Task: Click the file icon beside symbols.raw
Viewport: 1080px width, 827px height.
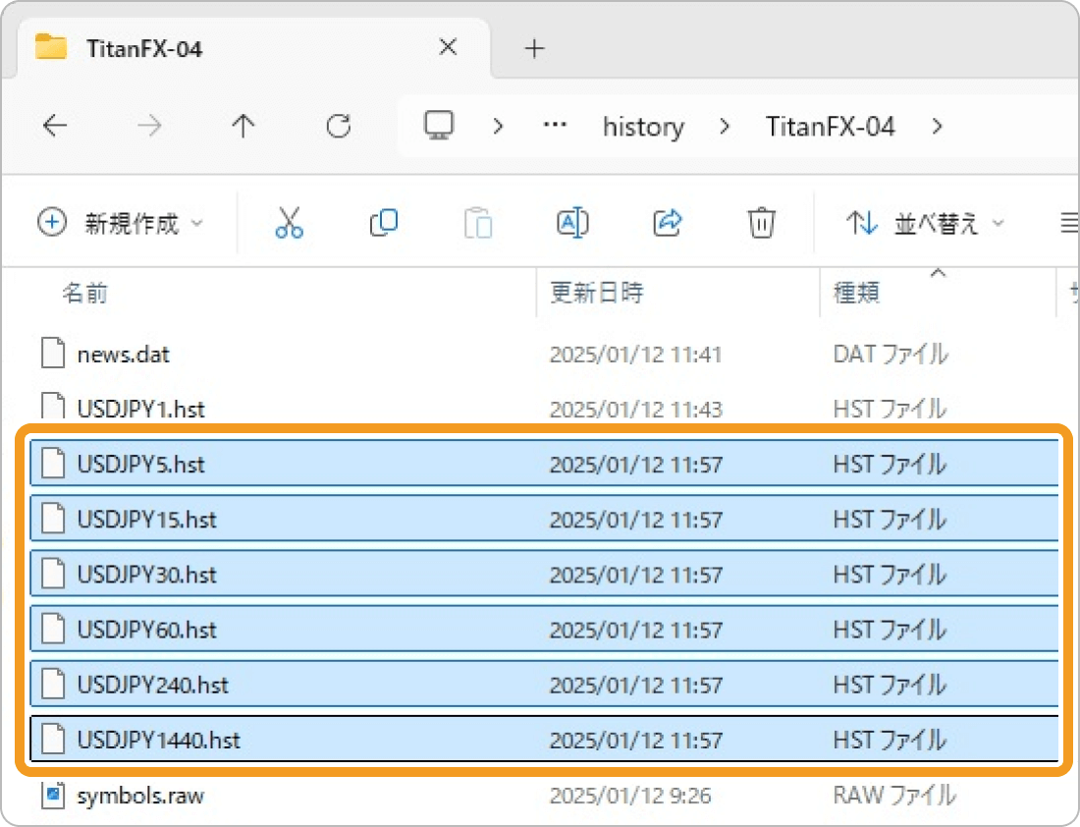Action: click(53, 795)
